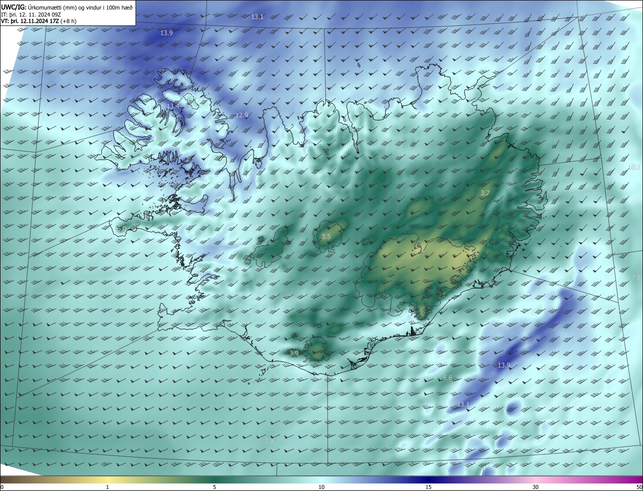Click the colour scale tick labelled 30
The height and width of the screenshot is (491, 643).
(x=535, y=487)
